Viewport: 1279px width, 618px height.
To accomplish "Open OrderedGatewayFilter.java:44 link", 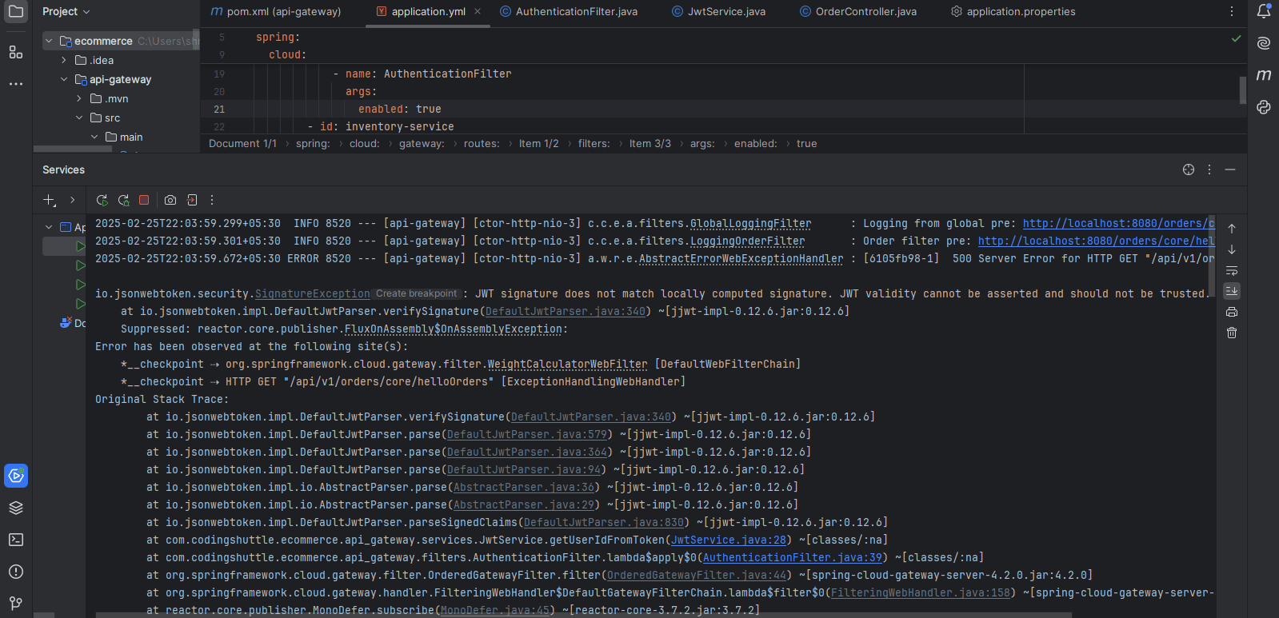I will [x=697, y=576].
